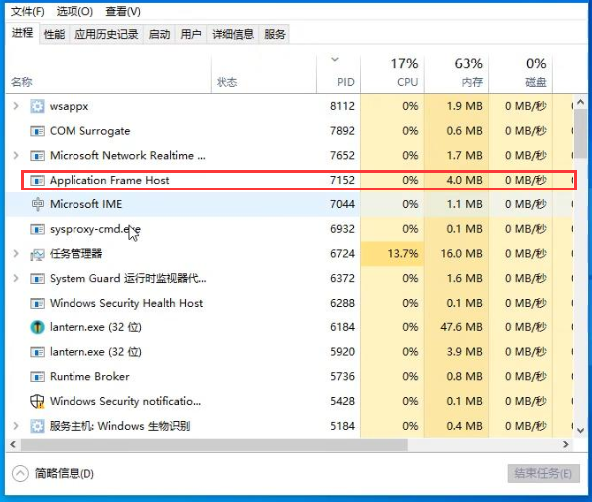Click the System Guard process icon
This screenshot has width=592, height=502.
point(37,279)
